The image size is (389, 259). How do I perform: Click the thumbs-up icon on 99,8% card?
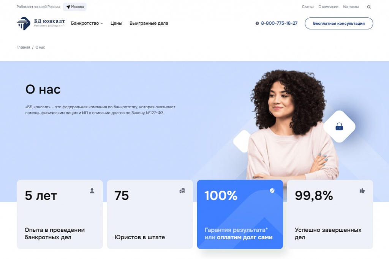click(x=362, y=191)
